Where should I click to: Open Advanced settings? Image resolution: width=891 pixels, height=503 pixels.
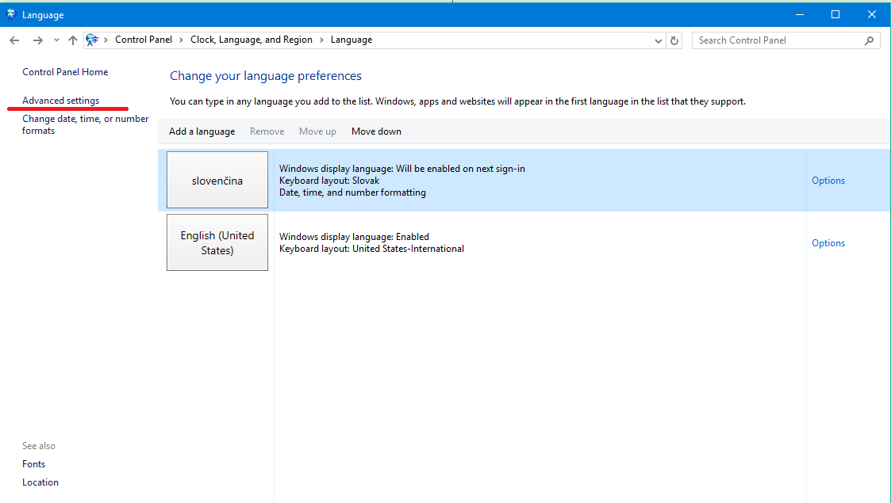[x=61, y=101]
